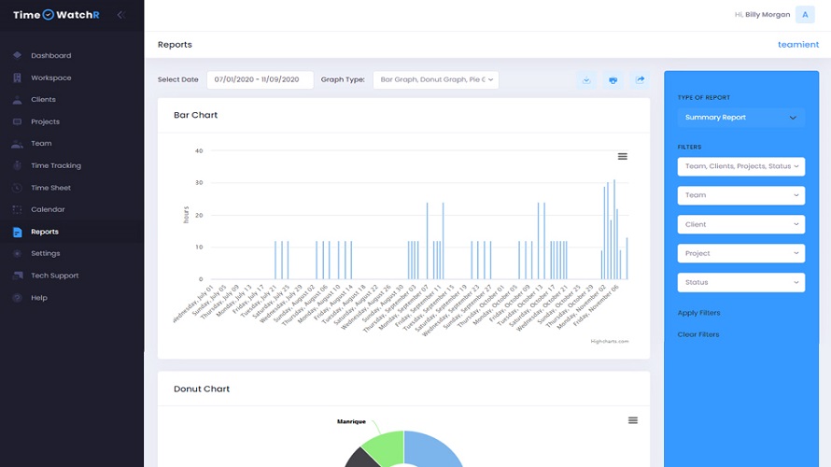
Task: Go to Dashboard in sidebar
Action: (50, 56)
